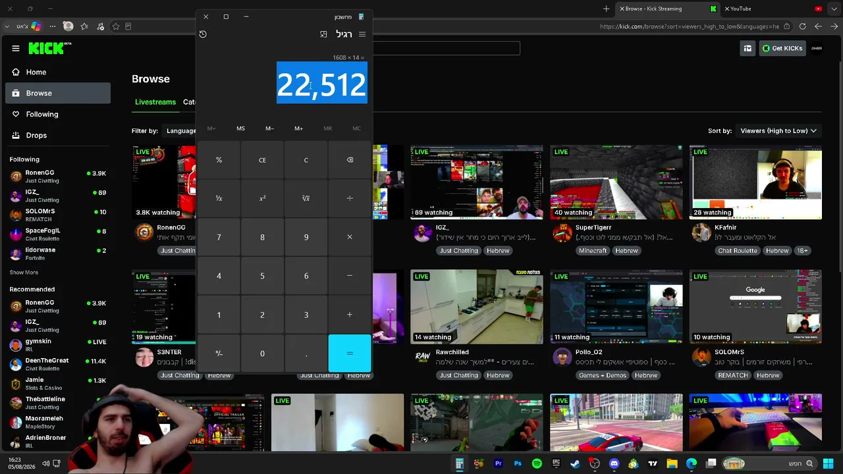Click the plus/minus sign key in calculator
843x474 pixels.
click(x=219, y=354)
